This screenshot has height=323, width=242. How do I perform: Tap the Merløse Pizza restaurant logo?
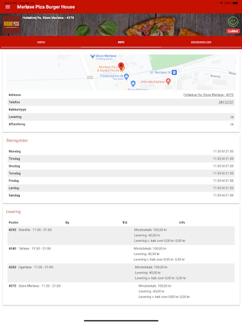11,24
